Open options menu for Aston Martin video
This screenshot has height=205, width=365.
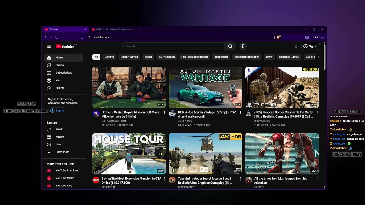coord(240,113)
